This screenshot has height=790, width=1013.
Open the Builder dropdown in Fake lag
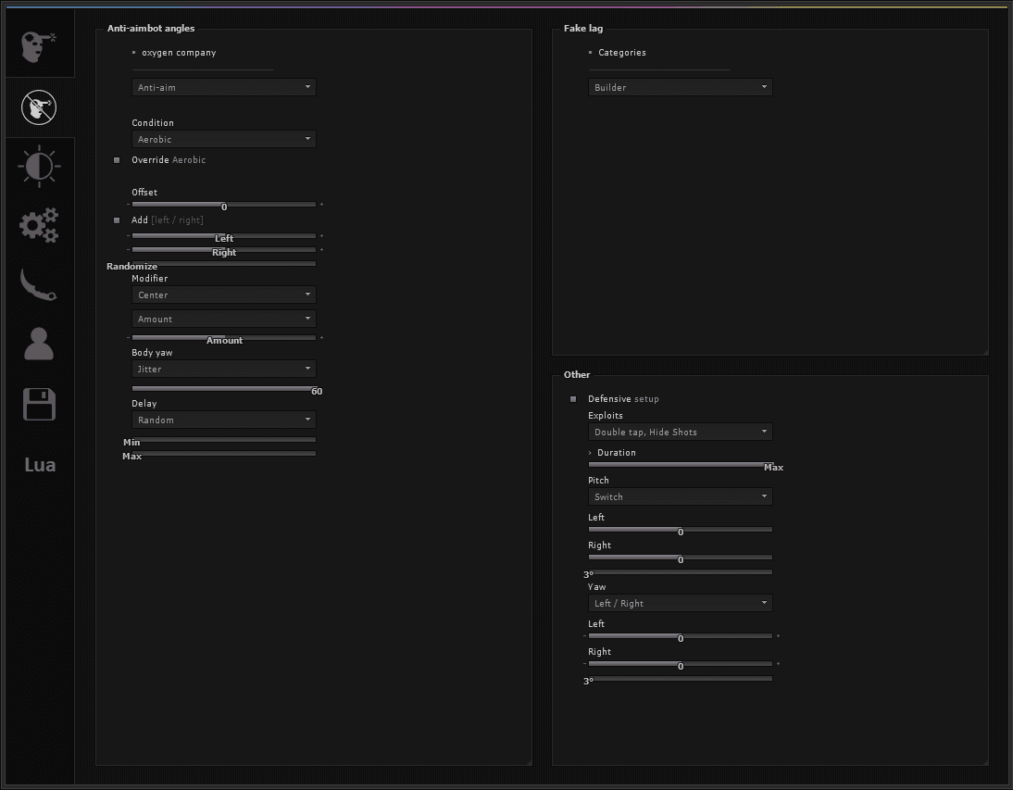[681, 87]
